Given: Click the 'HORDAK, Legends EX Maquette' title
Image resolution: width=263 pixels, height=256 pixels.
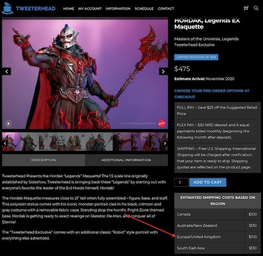Looking at the screenshot, I should (207, 24).
